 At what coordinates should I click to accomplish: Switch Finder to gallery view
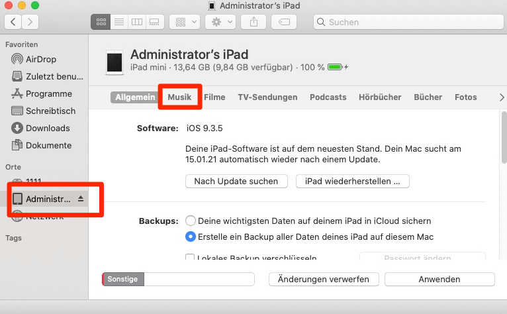coord(155,22)
